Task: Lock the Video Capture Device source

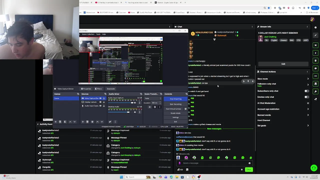Action: click(x=104, y=98)
